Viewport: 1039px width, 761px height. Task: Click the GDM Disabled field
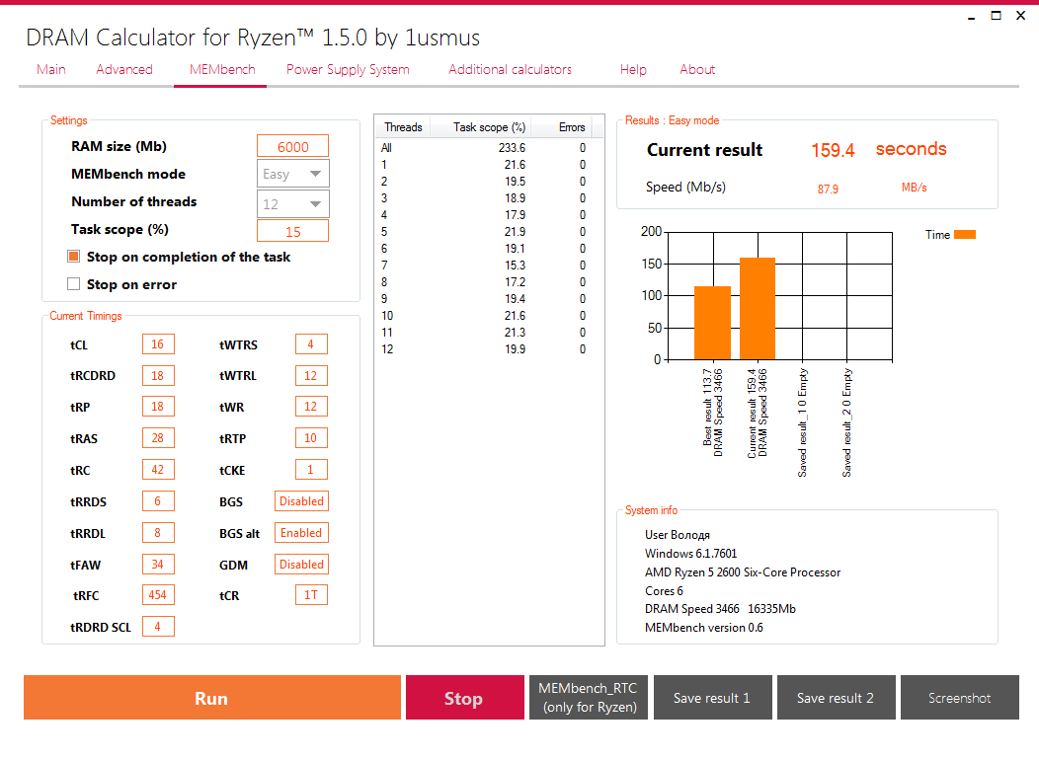(x=301, y=565)
